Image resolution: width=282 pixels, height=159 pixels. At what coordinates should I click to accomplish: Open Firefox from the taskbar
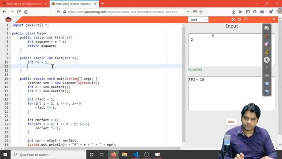coord(114,155)
